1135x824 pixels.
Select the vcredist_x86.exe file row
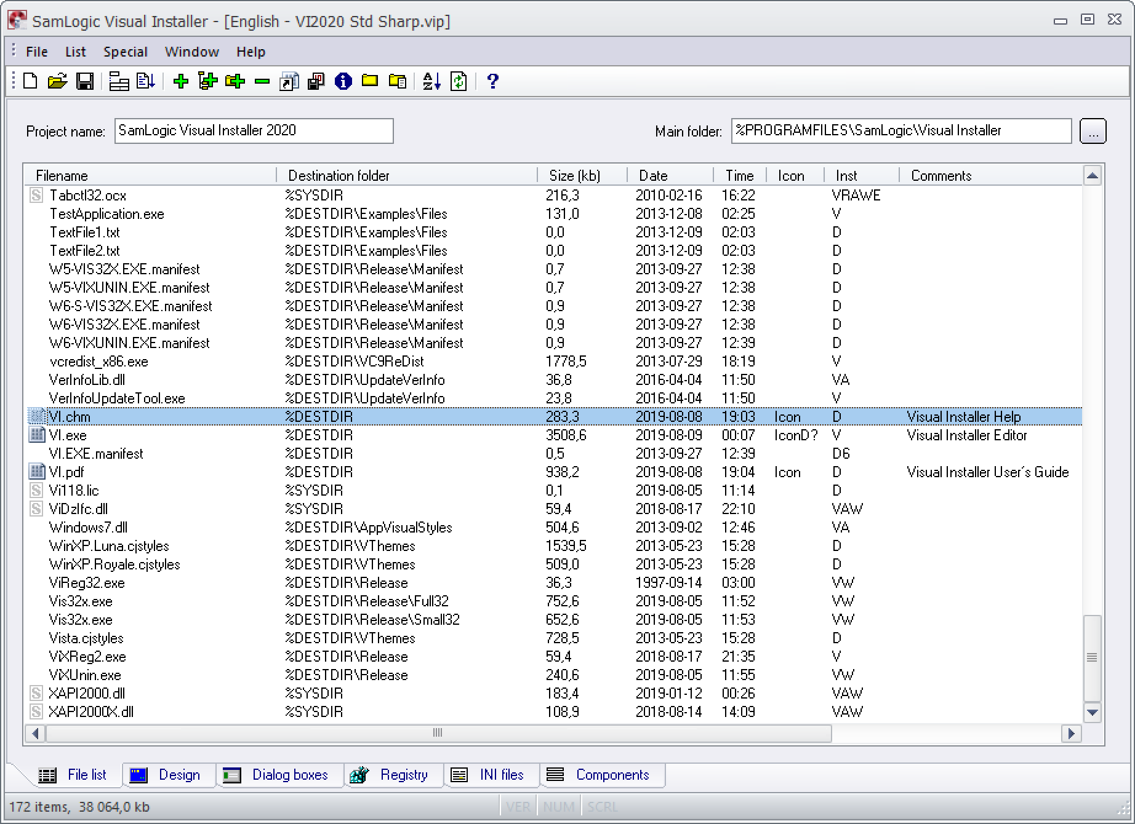554,362
